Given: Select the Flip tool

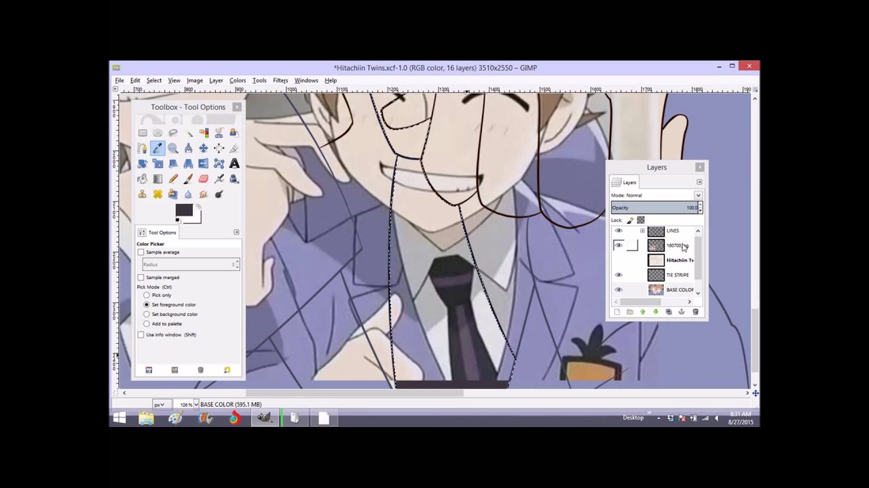Looking at the screenshot, I should pos(204,163).
